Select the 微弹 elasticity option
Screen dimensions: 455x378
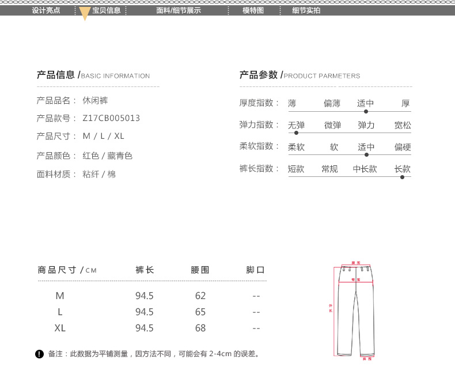click(332, 125)
